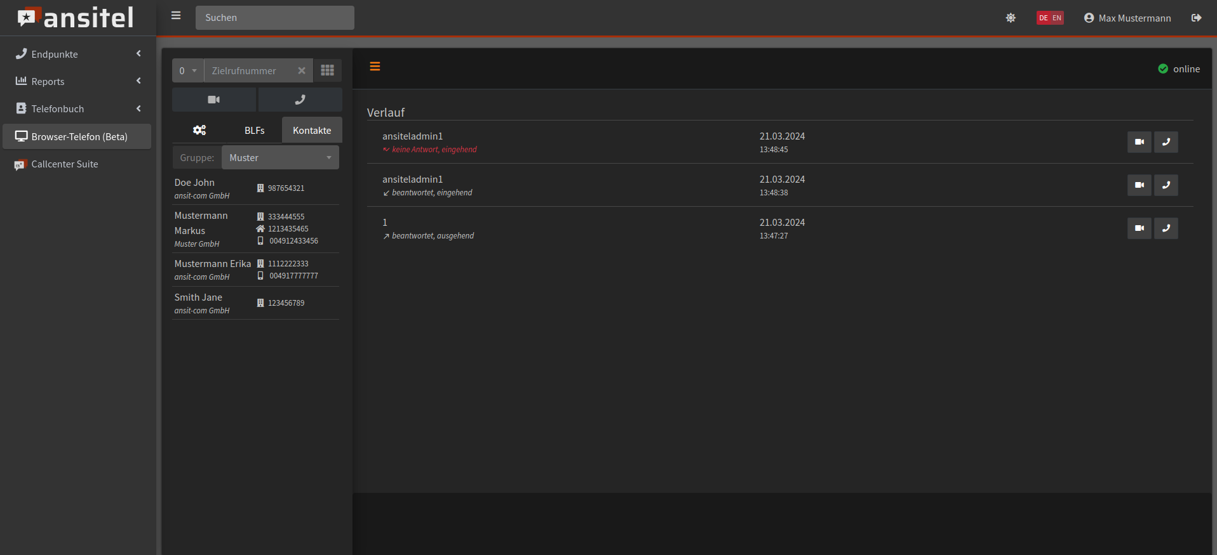The width and height of the screenshot is (1217, 555).
Task: Switch to the BLFs tab
Action: [254, 130]
